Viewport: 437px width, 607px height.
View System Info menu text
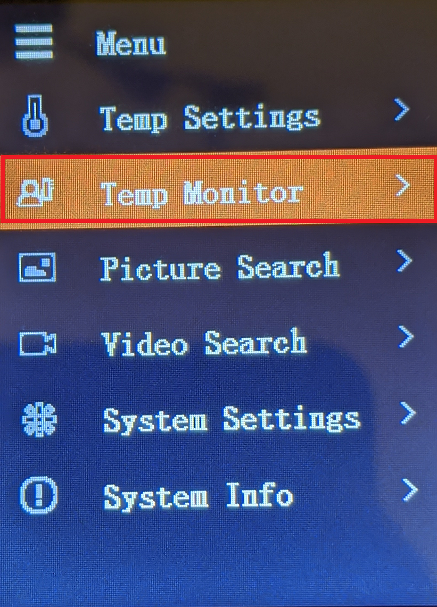(x=198, y=496)
